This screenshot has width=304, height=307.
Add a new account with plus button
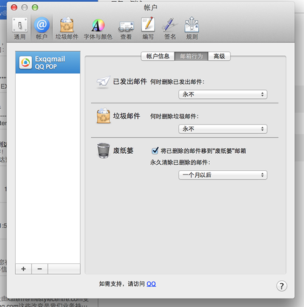click(24, 269)
